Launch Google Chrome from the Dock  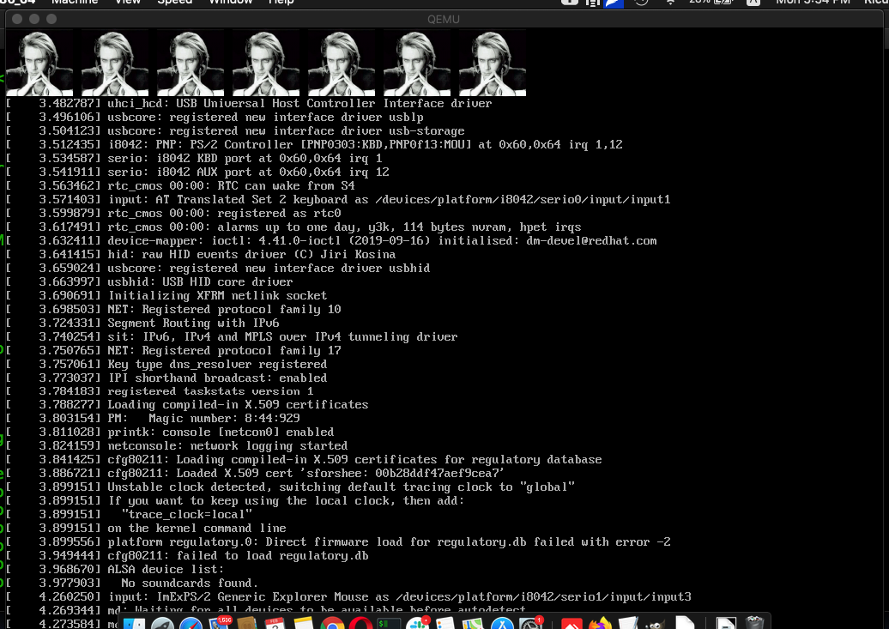coord(332,623)
